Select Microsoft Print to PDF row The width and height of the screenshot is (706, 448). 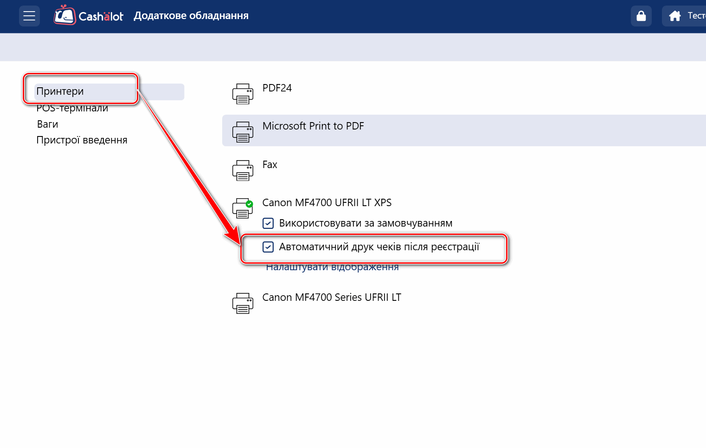(313, 126)
